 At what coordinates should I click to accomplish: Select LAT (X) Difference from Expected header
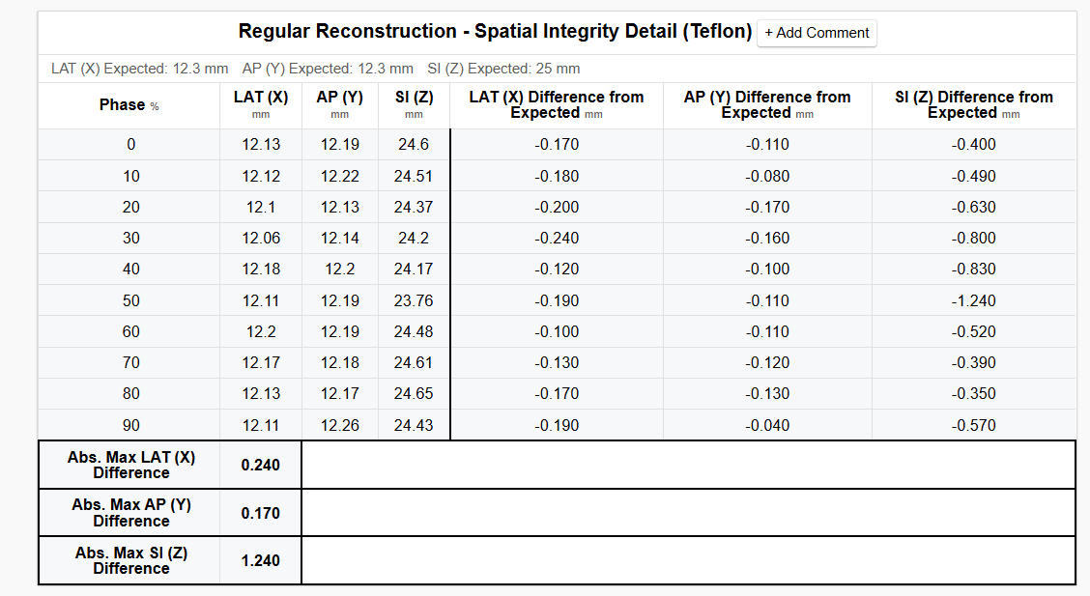click(557, 104)
